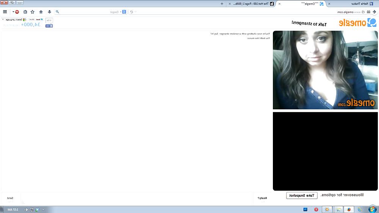
Task: Open the Windows Start button
Action: click(373, 209)
